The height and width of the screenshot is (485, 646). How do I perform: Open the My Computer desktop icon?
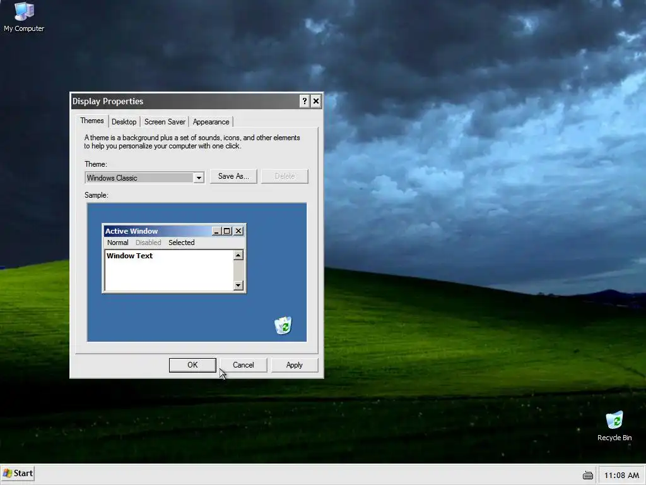[x=24, y=17]
